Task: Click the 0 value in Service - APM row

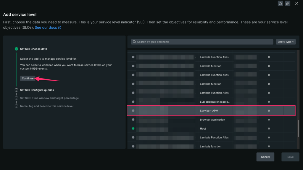Action: click(269, 111)
